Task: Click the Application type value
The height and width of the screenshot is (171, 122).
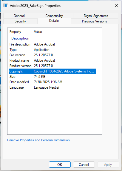Action: tap(42, 50)
